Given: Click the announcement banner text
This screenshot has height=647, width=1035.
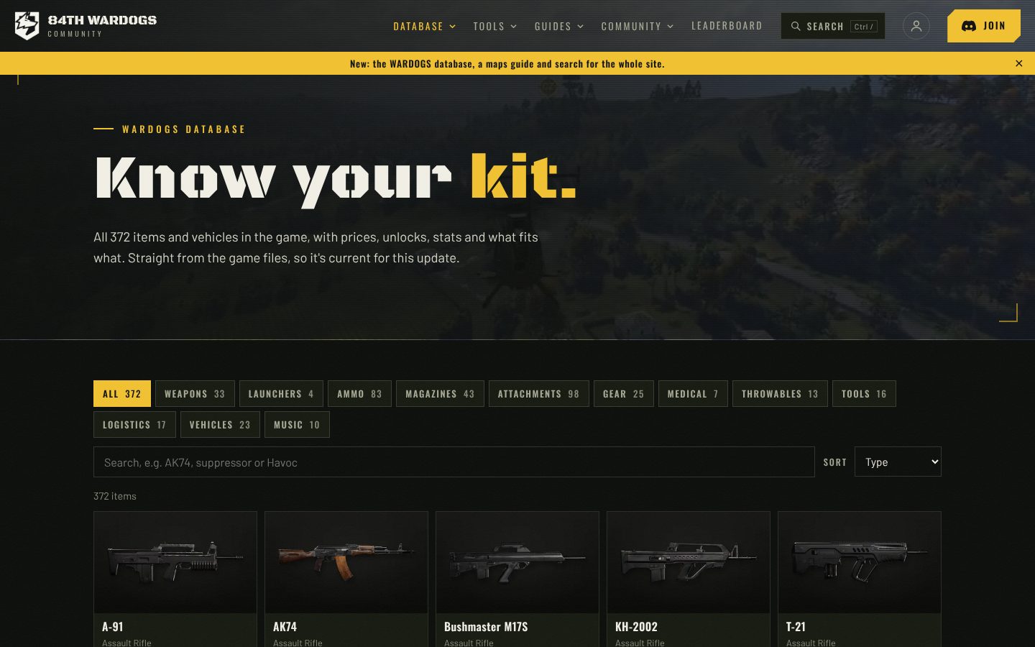Looking at the screenshot, I should [507, 63].
